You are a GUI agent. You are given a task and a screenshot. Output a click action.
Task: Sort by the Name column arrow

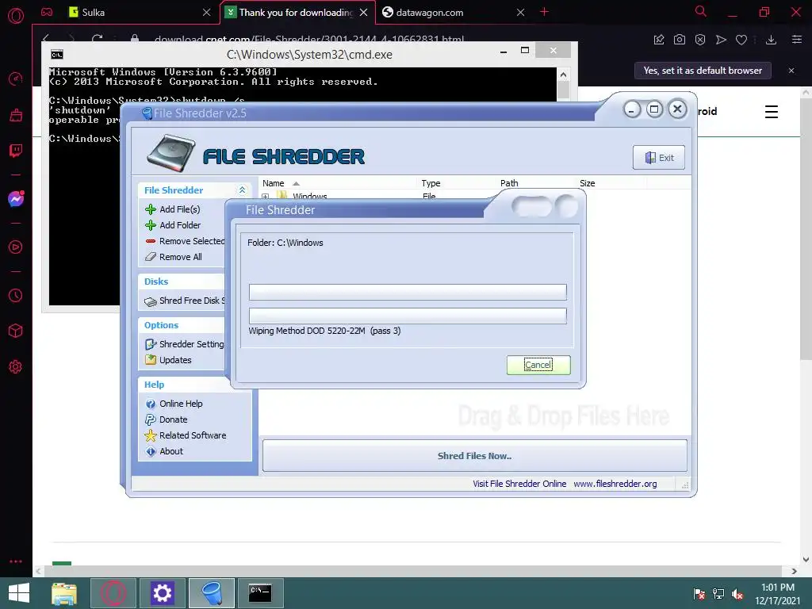pos(297,183)
